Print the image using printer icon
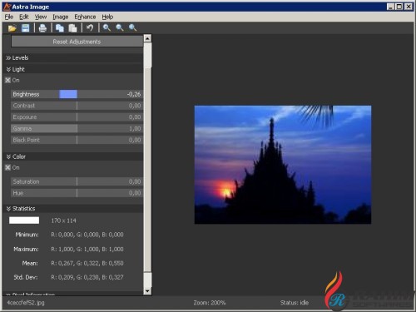 coord(42,28)
